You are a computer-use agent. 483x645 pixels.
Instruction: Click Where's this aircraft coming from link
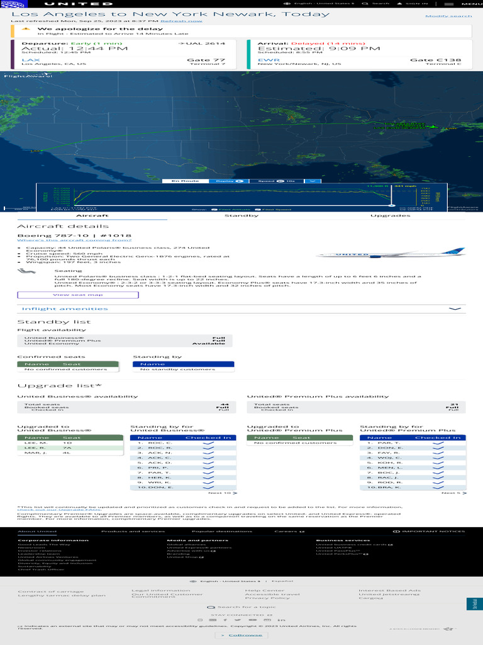click(74, 240)
